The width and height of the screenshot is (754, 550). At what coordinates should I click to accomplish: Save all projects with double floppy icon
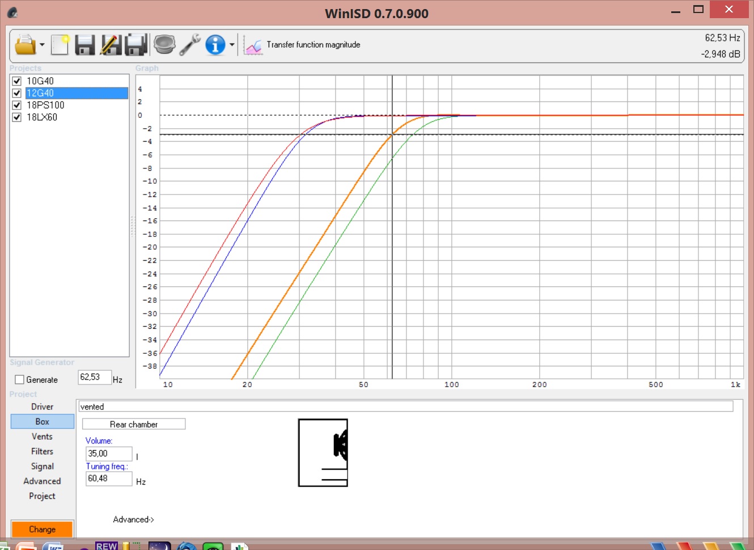[x=136, y=45]
